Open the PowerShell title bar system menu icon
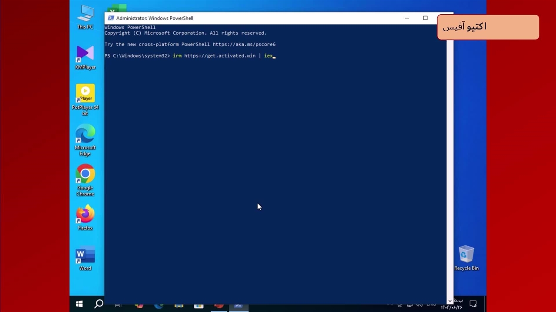 [x=111, y=18]
